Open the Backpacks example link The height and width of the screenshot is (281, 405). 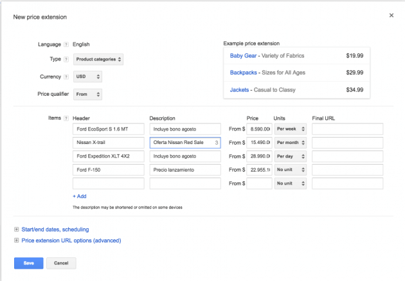click(243, 73)
